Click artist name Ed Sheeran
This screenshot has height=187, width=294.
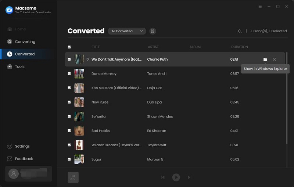coord(157,130)
